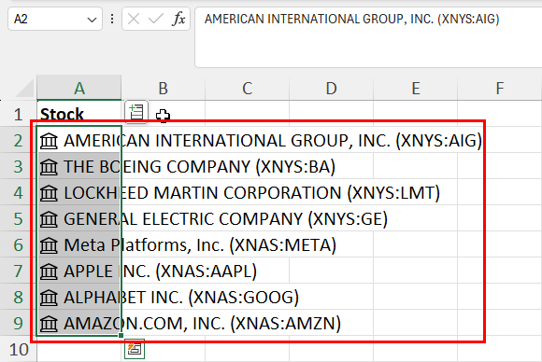Select column D header

pyautogui.click(x=331, y=89)
